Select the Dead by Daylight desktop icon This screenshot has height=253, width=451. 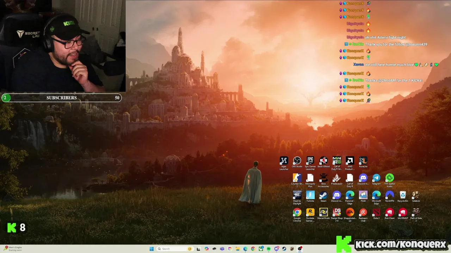point(297,198)
